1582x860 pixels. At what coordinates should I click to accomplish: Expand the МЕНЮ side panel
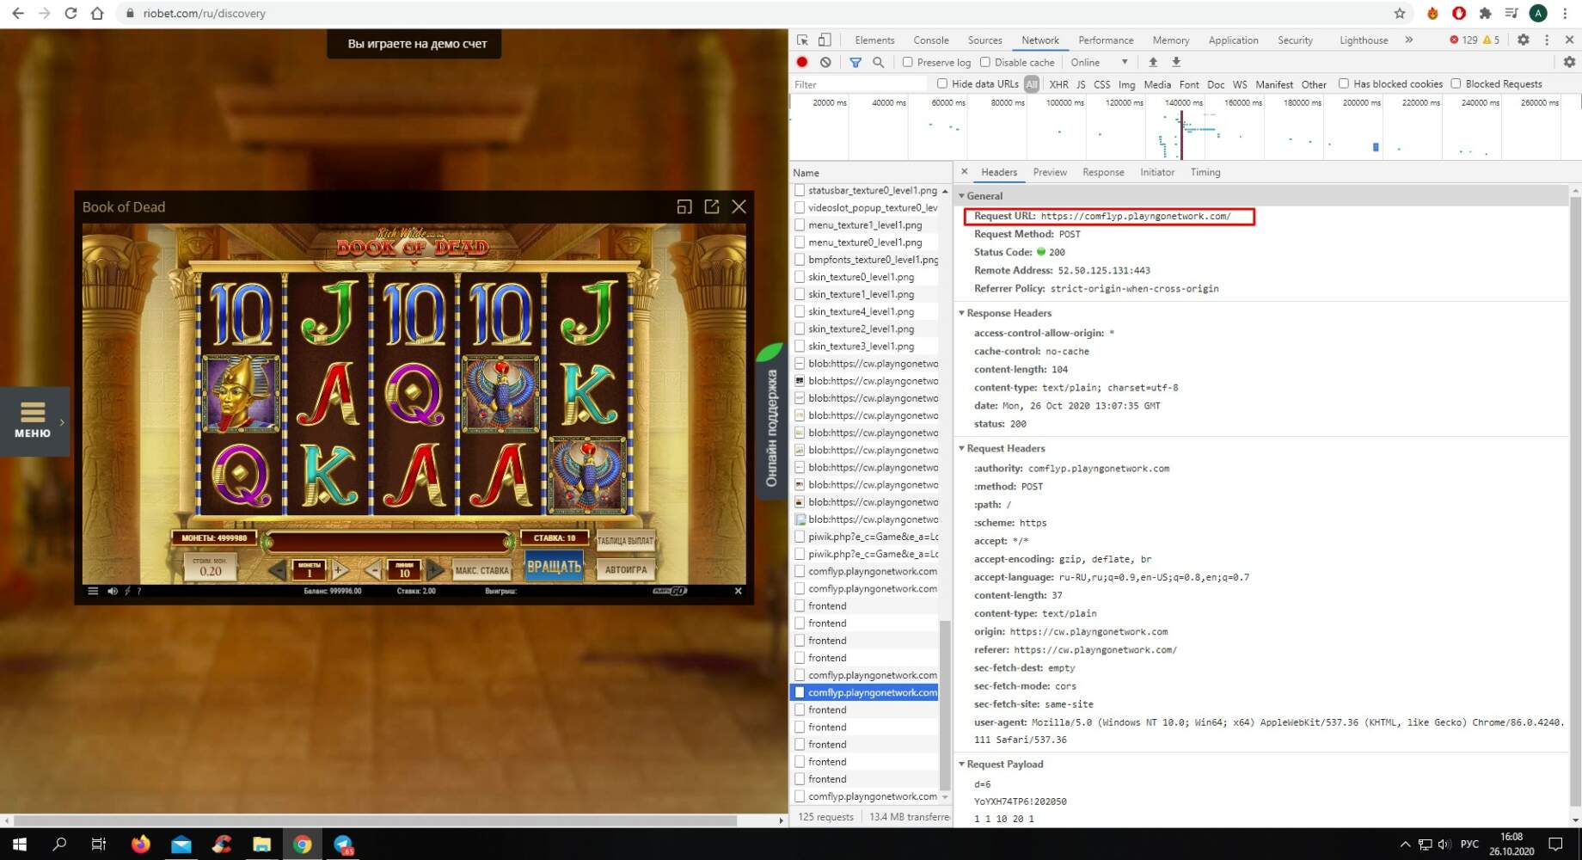34,420
